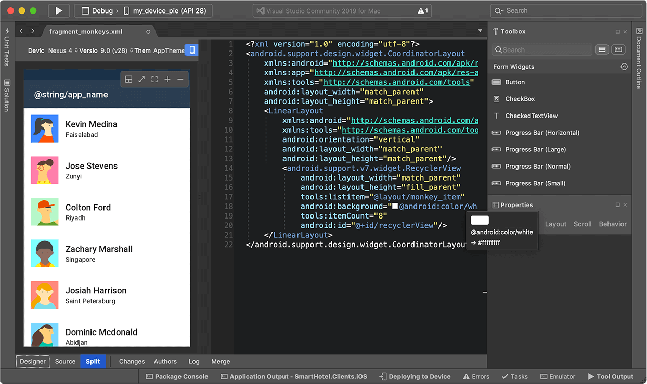Open the Behavior properties tab
This screenshot has width=647, height=384.
[x=612, y=224]
